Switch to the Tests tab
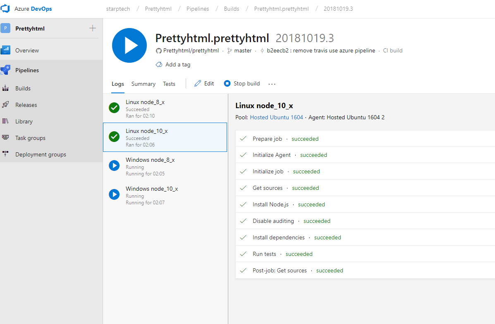The width and height of the screenshot is (495, 324). [x=169, y=84]
